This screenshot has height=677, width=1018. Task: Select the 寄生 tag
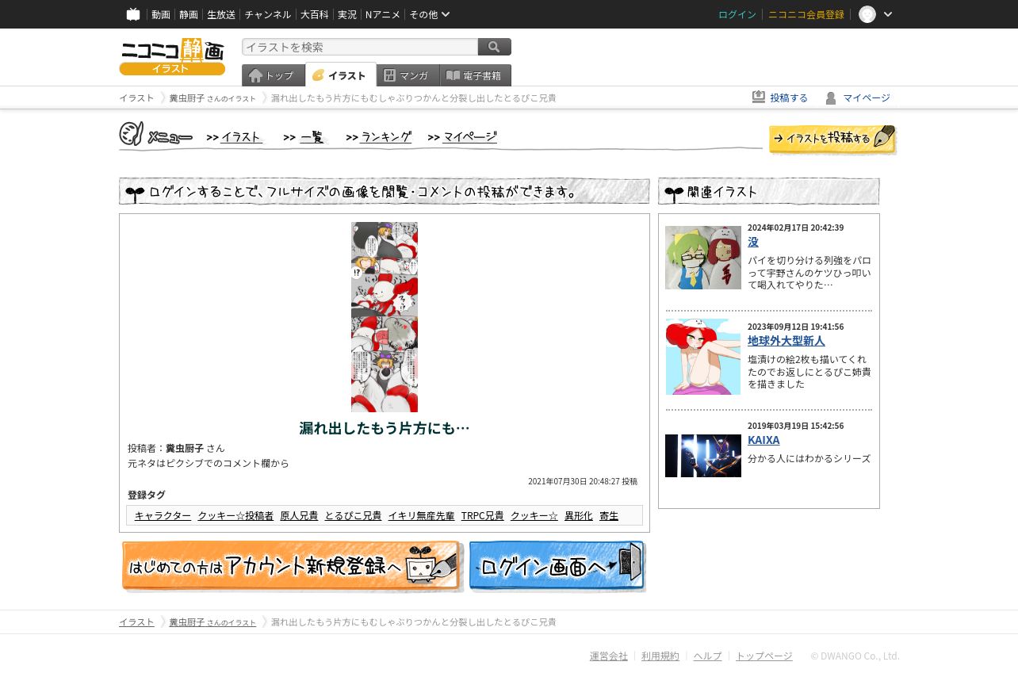pos(609,515)
